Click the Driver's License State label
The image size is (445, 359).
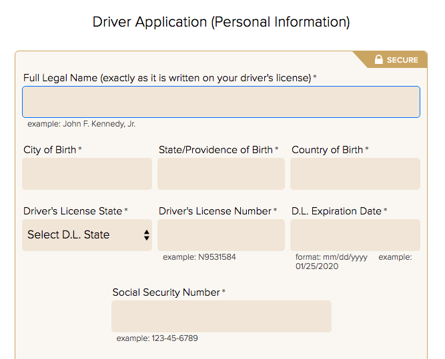coord(73,211)
